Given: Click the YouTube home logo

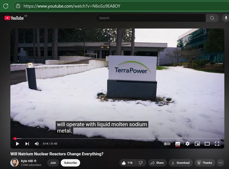Looking at the screenshot, I should coord(14,18).
